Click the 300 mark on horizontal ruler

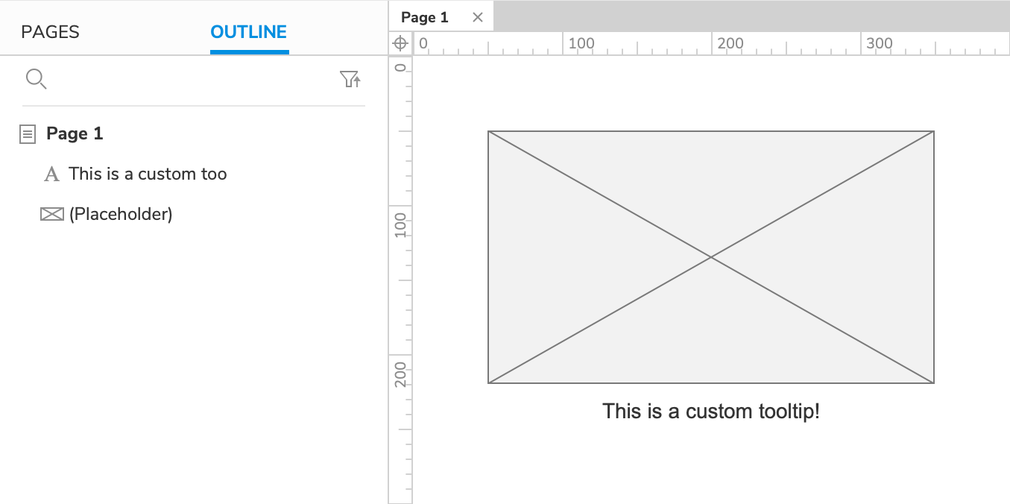[879, 43]
